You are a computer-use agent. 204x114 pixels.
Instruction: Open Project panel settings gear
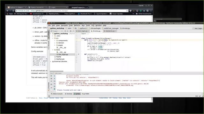71,31
